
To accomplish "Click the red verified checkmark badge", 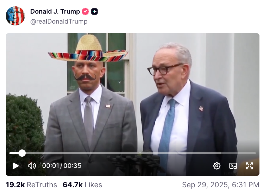I will tap(85, 11).
